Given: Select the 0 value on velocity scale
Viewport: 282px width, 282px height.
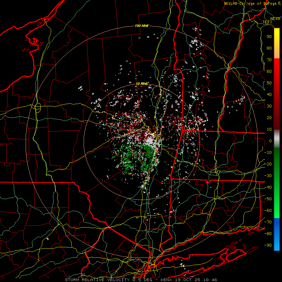Looking at the screenshot, I should point(270,141).
